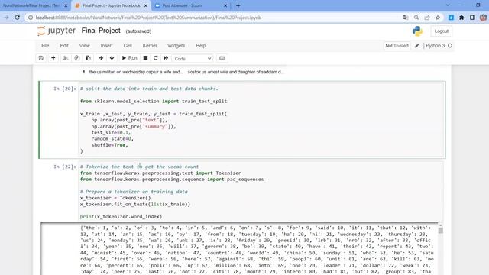Cut selected cells with scissors icon

[x=66, y=58]
